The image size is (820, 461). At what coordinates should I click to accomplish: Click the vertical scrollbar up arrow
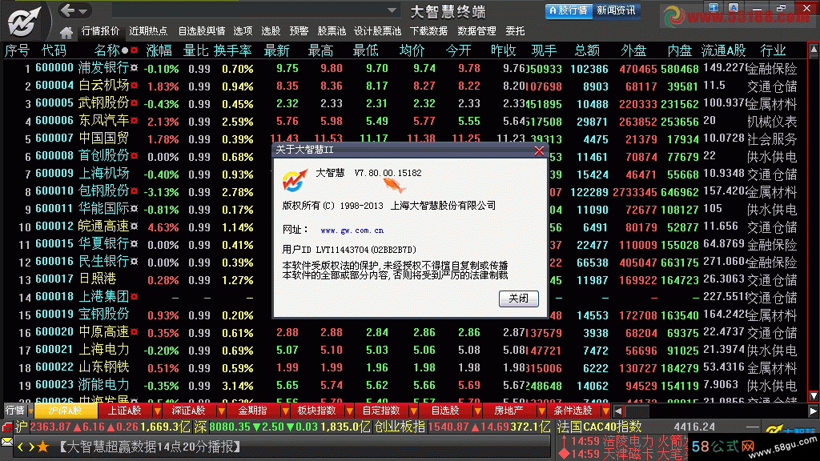(x=814, y=50)
